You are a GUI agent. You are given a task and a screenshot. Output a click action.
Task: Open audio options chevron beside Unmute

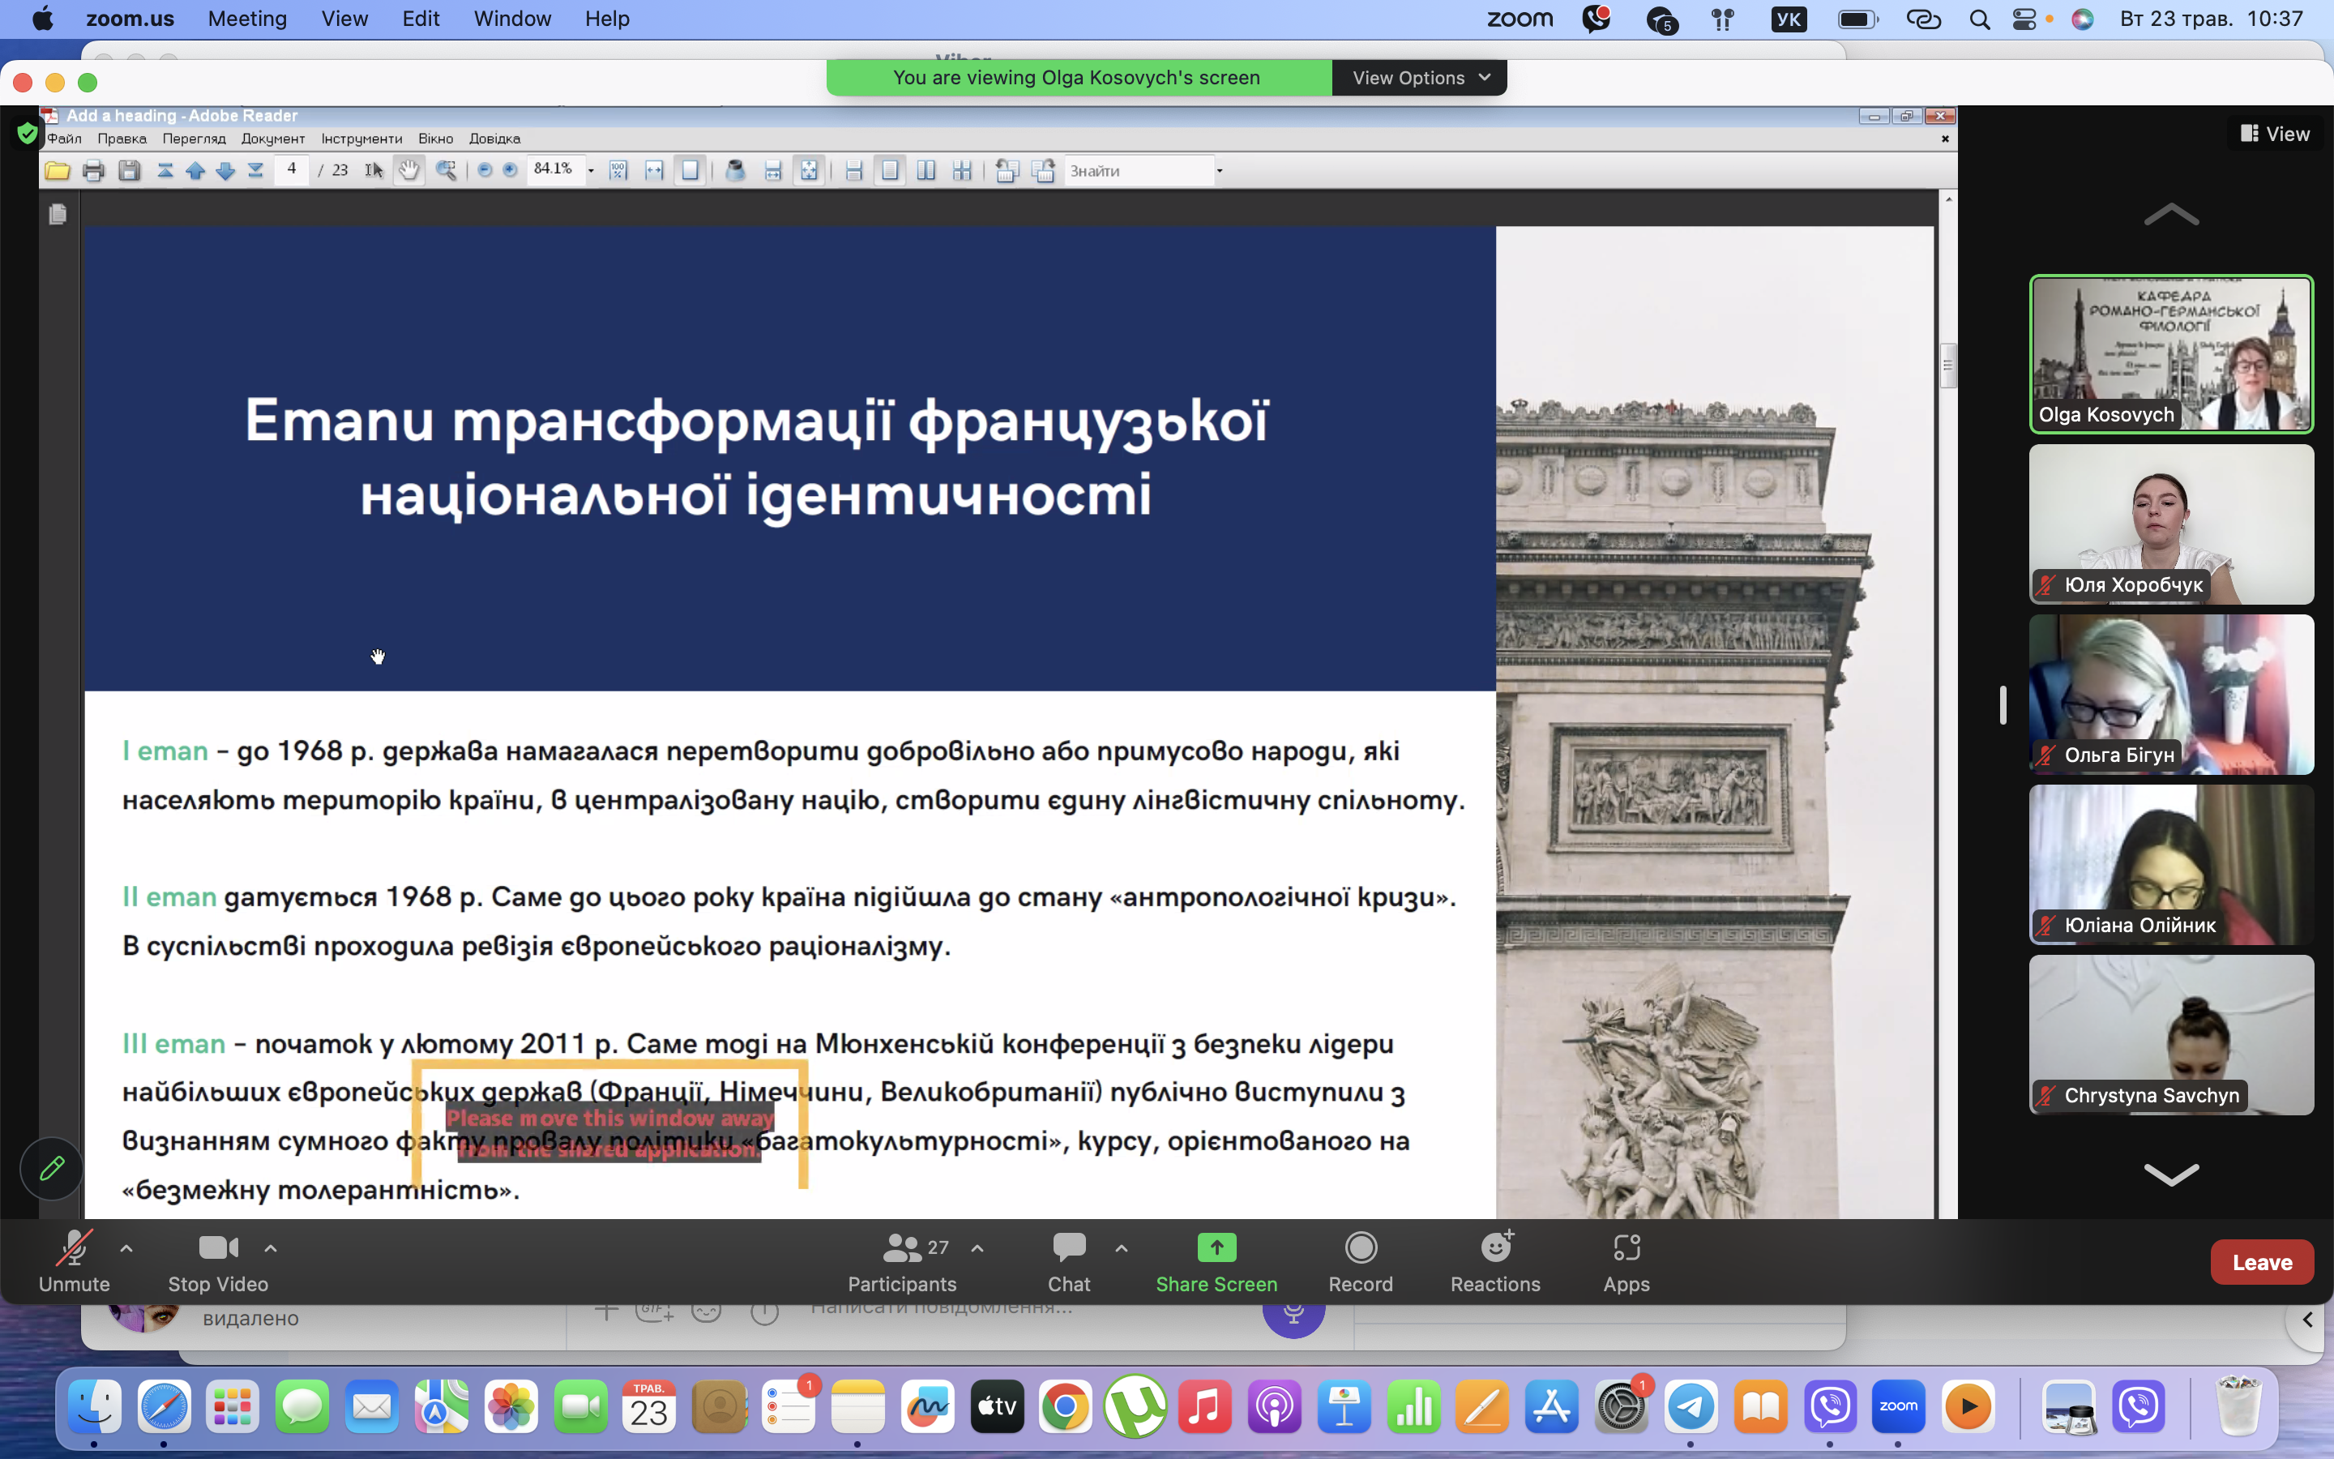tap(126, 1248)
